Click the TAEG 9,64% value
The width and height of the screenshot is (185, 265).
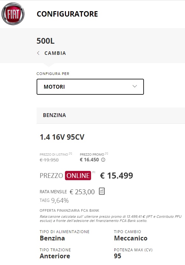pos(60,201)
